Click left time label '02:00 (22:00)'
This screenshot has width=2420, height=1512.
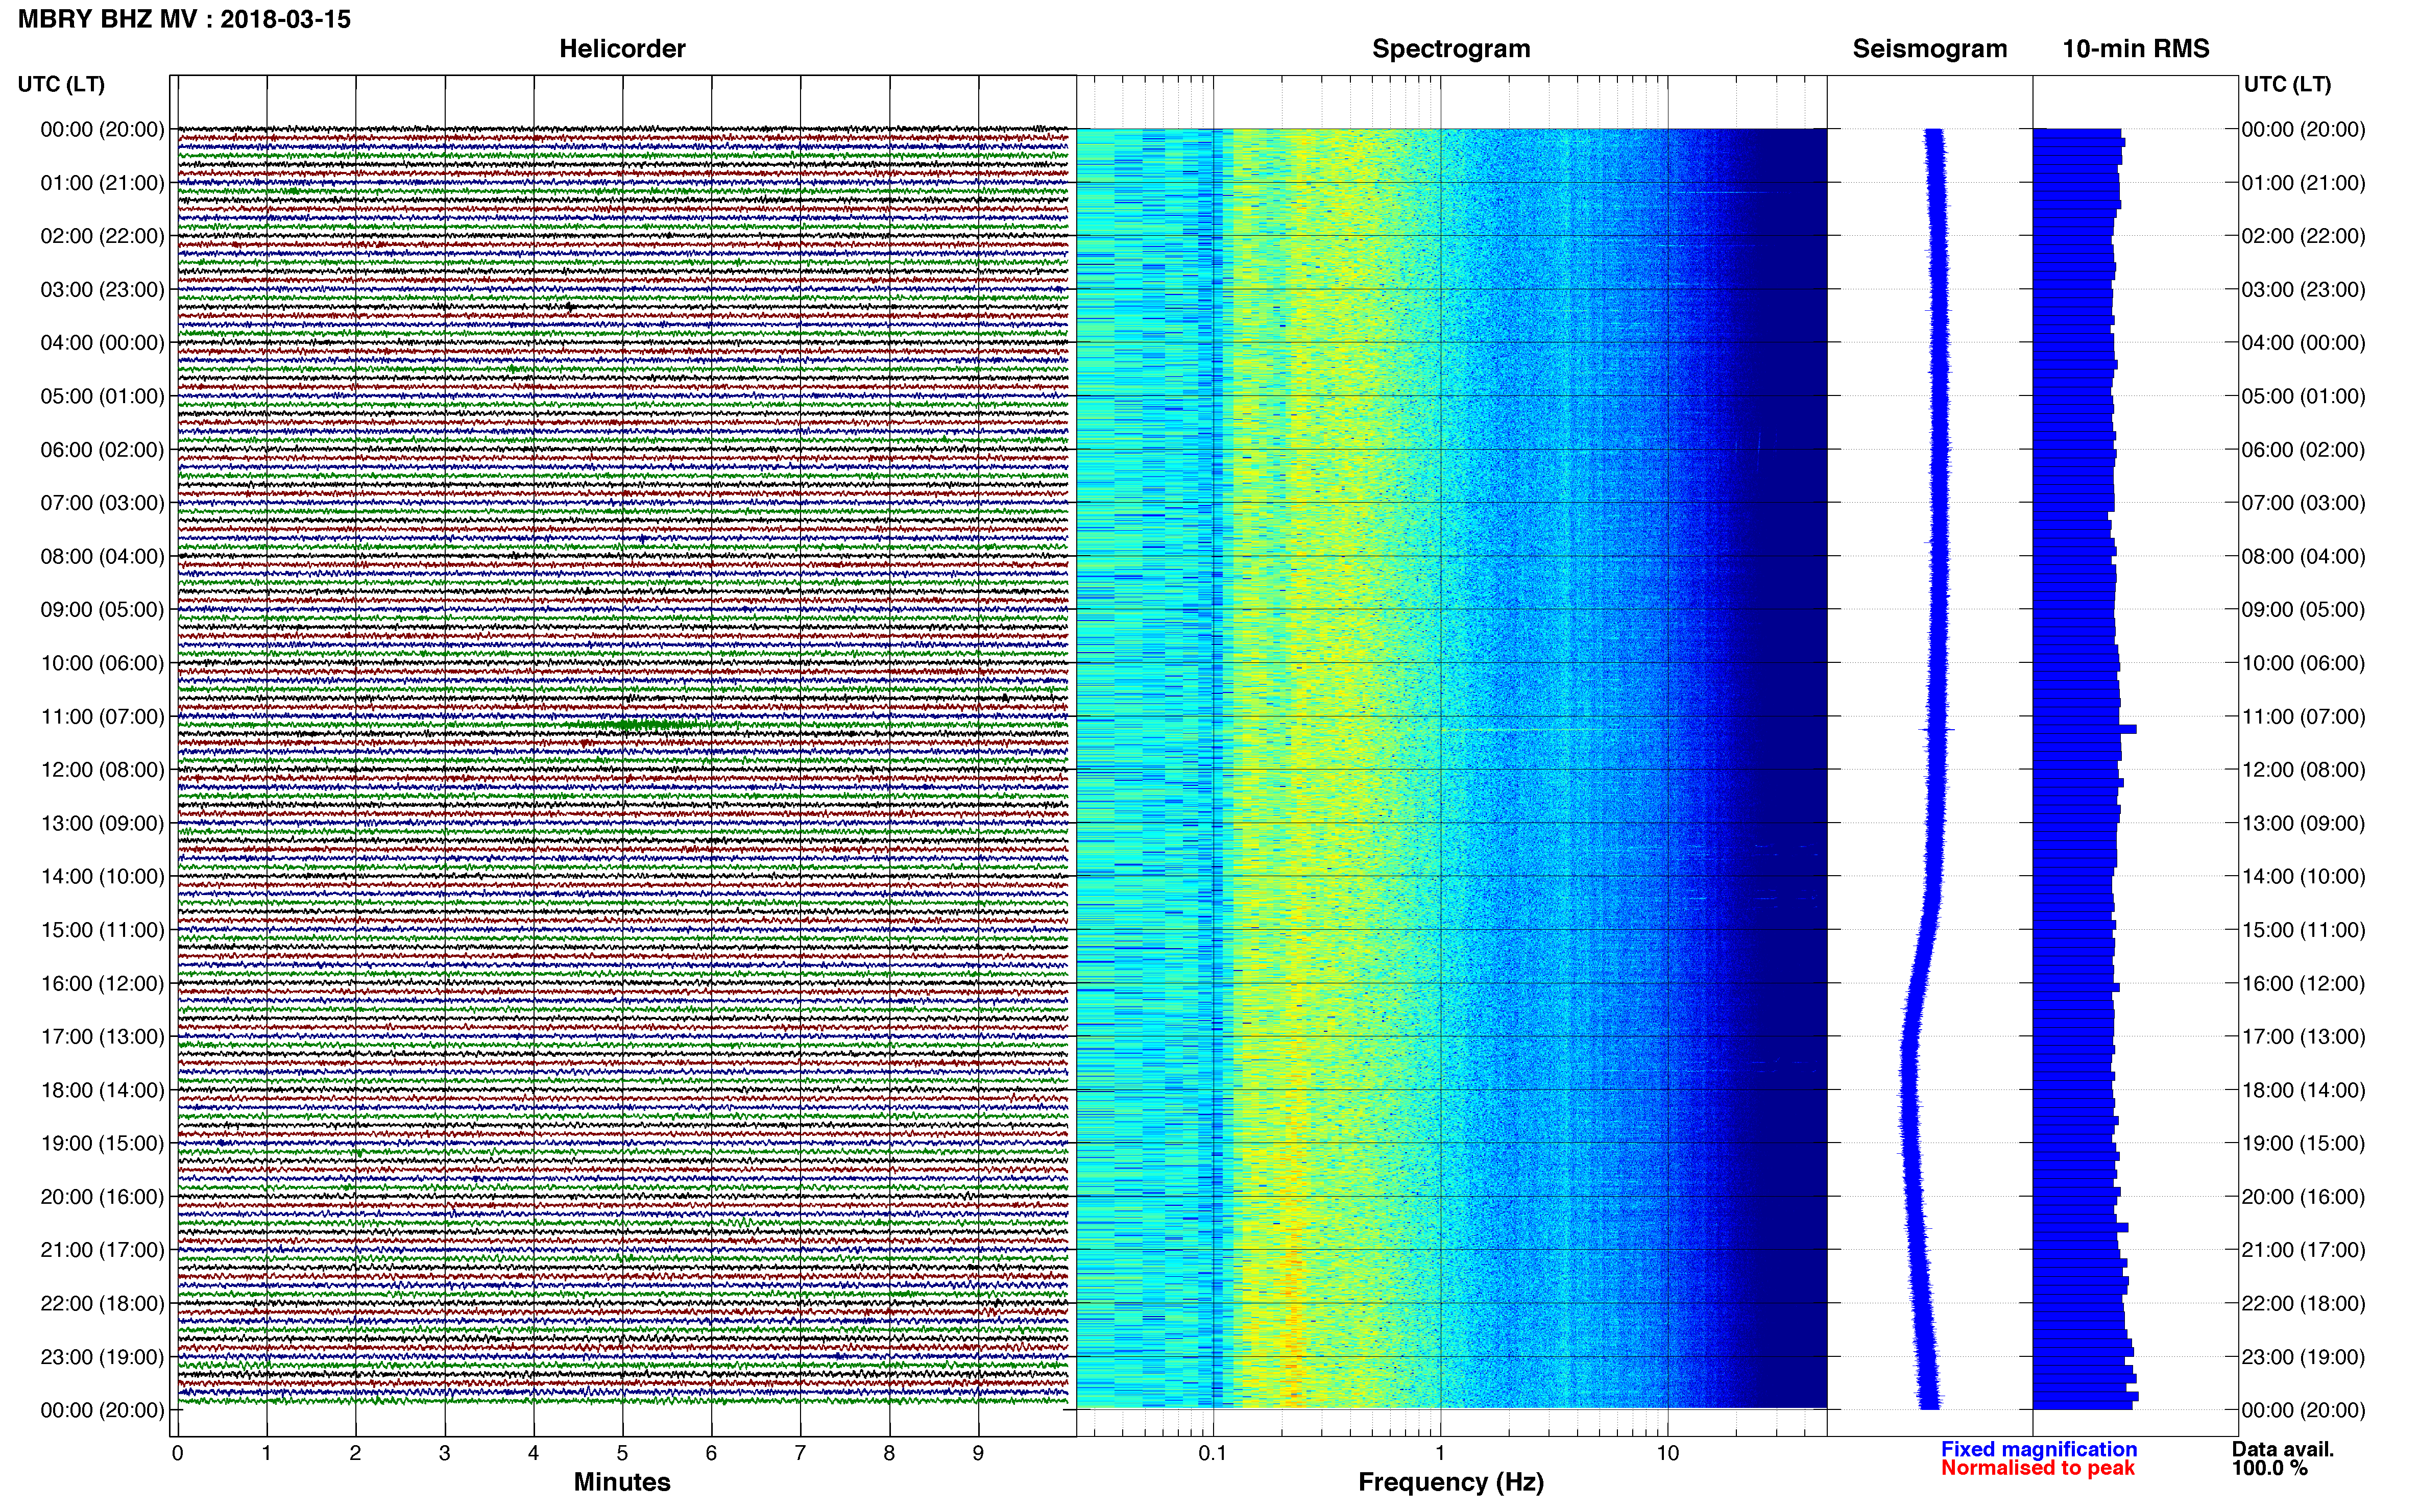coord(102,236)
